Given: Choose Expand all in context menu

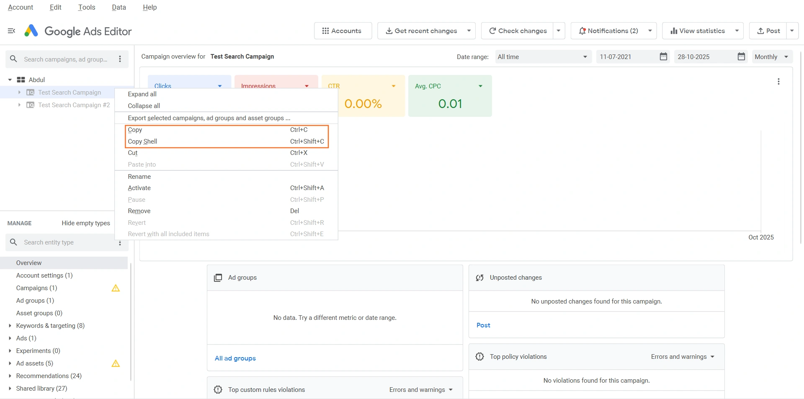Looking at the screenshot, I should pyautogui.click(x=227, y=94).
